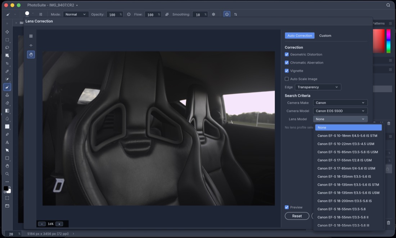
Task: Select the Blur drop tool
Action: pos(7,118)
